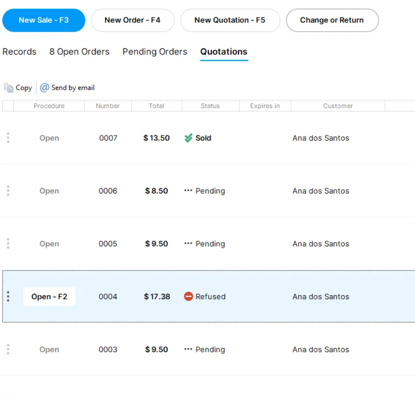415x397 pixels.
Task: Switch to the Records tab
Action: point(19,52)
